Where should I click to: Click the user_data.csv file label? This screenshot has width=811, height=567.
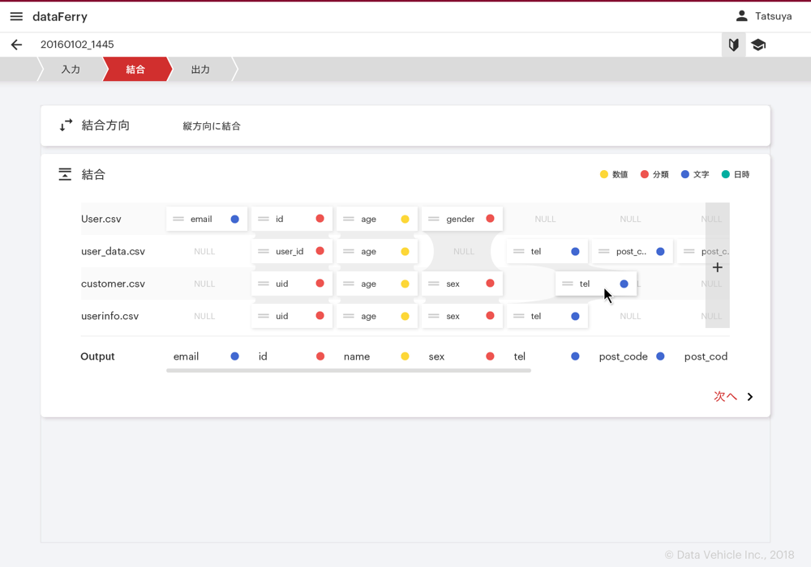113,251
